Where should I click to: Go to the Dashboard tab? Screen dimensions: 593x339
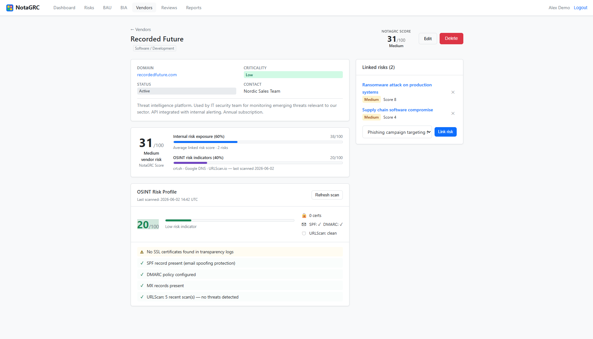click(x=64, y=8)
